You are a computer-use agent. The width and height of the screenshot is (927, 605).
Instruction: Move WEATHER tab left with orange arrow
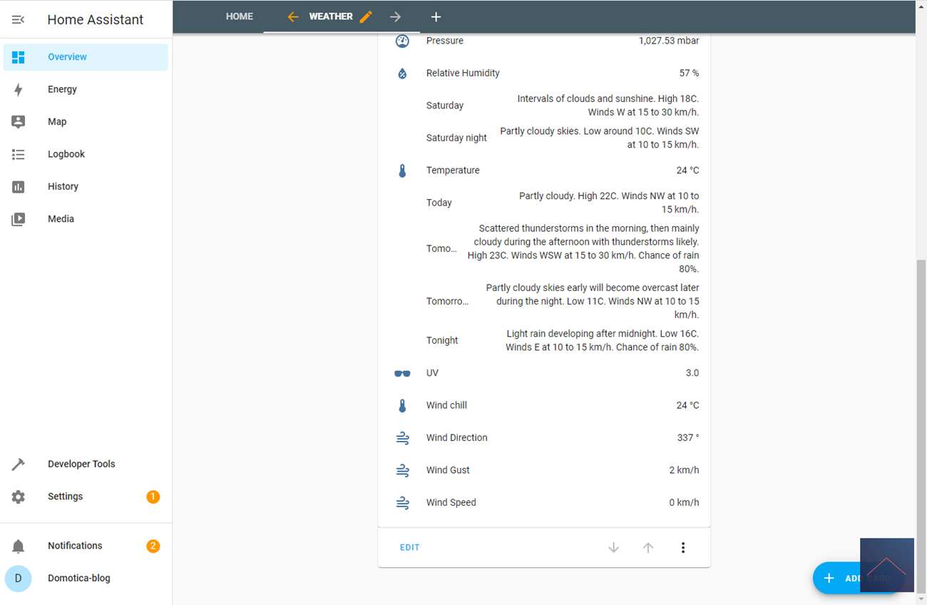[292, 16]
